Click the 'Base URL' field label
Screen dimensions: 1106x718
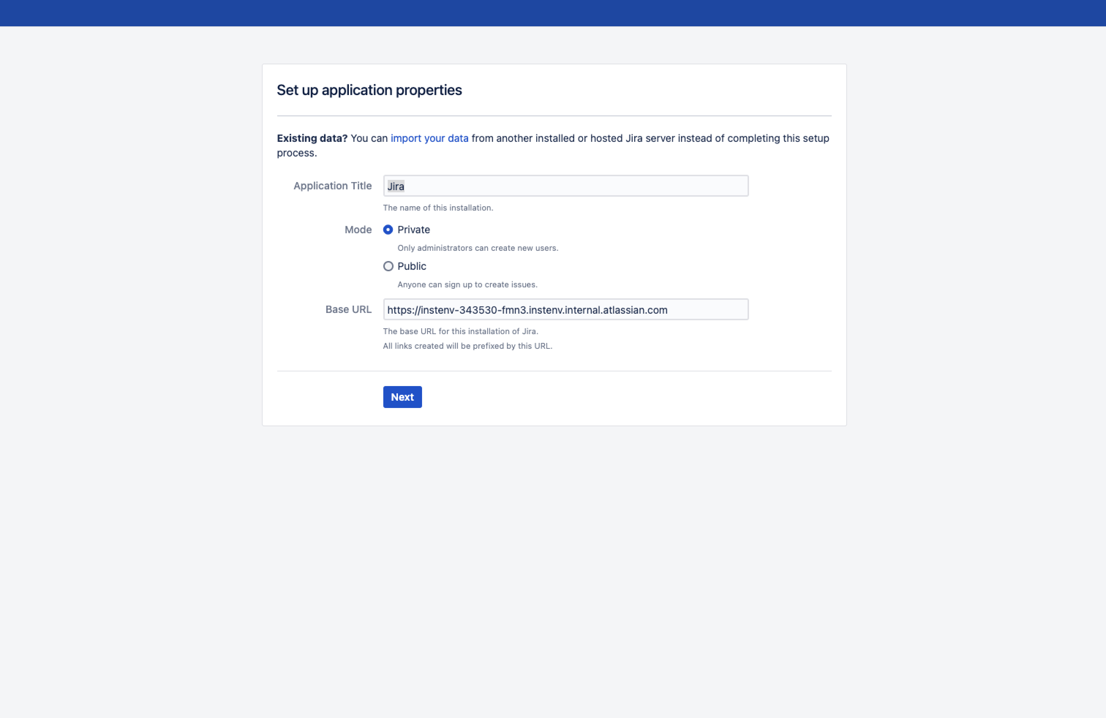348,310
